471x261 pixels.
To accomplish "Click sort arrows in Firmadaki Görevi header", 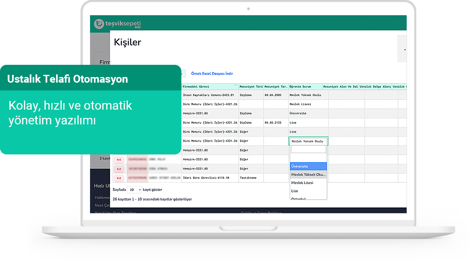I will click(x=236, y=86).
